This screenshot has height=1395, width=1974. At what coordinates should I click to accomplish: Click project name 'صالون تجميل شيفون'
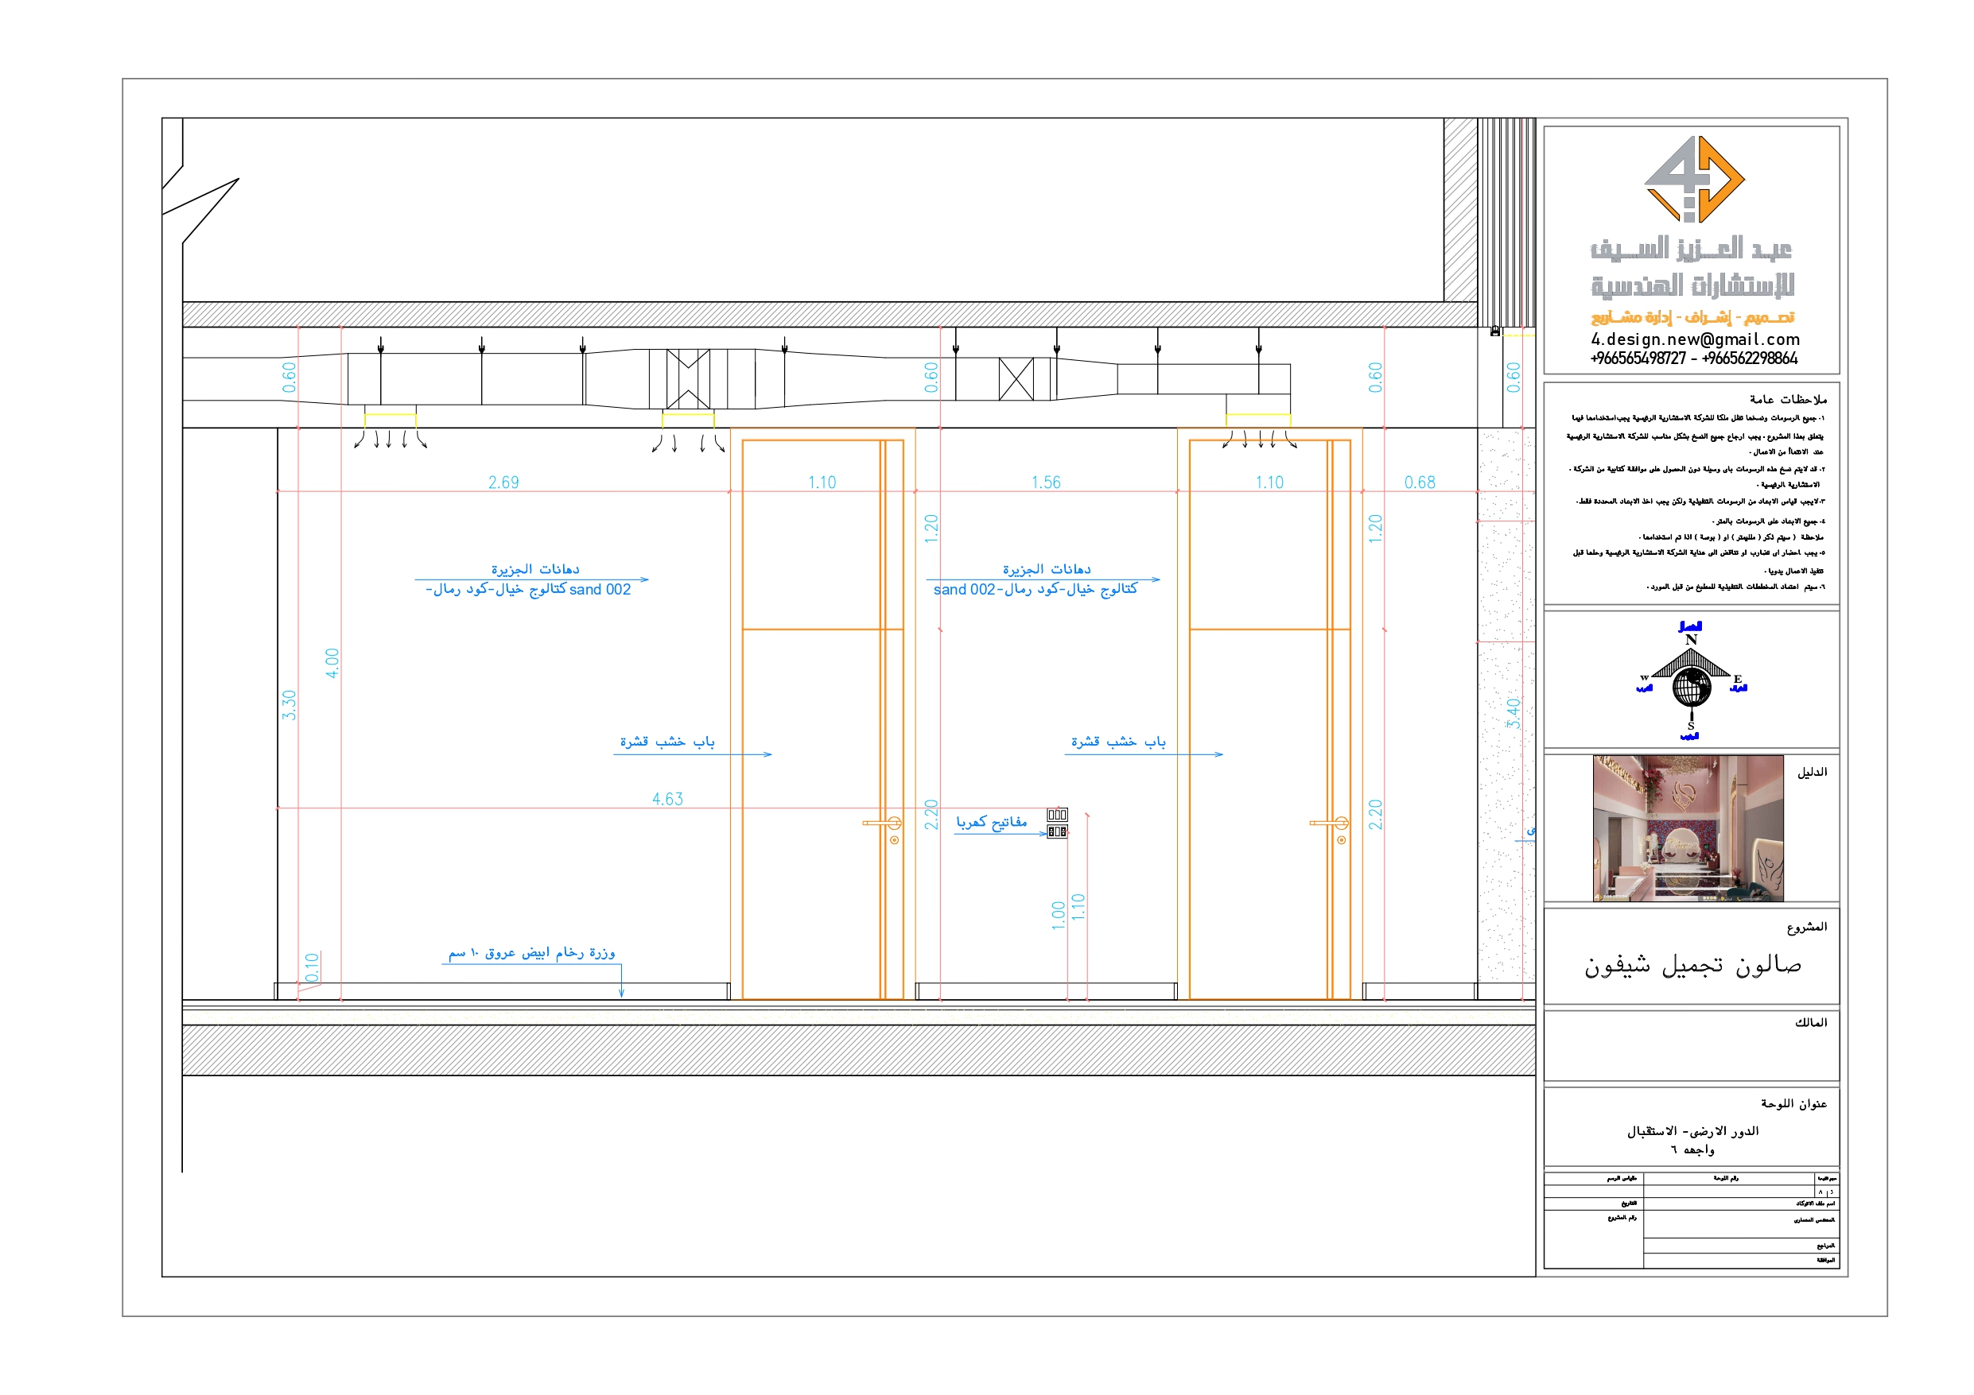click(x=1693, y=965)
